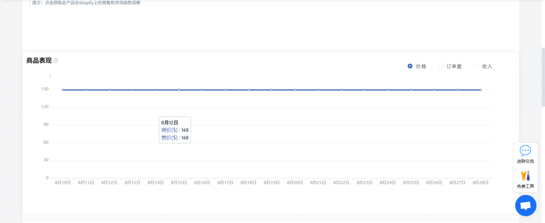Viewport: 545px width, 223px height.
Task: Click the help icon beside 商品表现
Action: click(56, 61)
